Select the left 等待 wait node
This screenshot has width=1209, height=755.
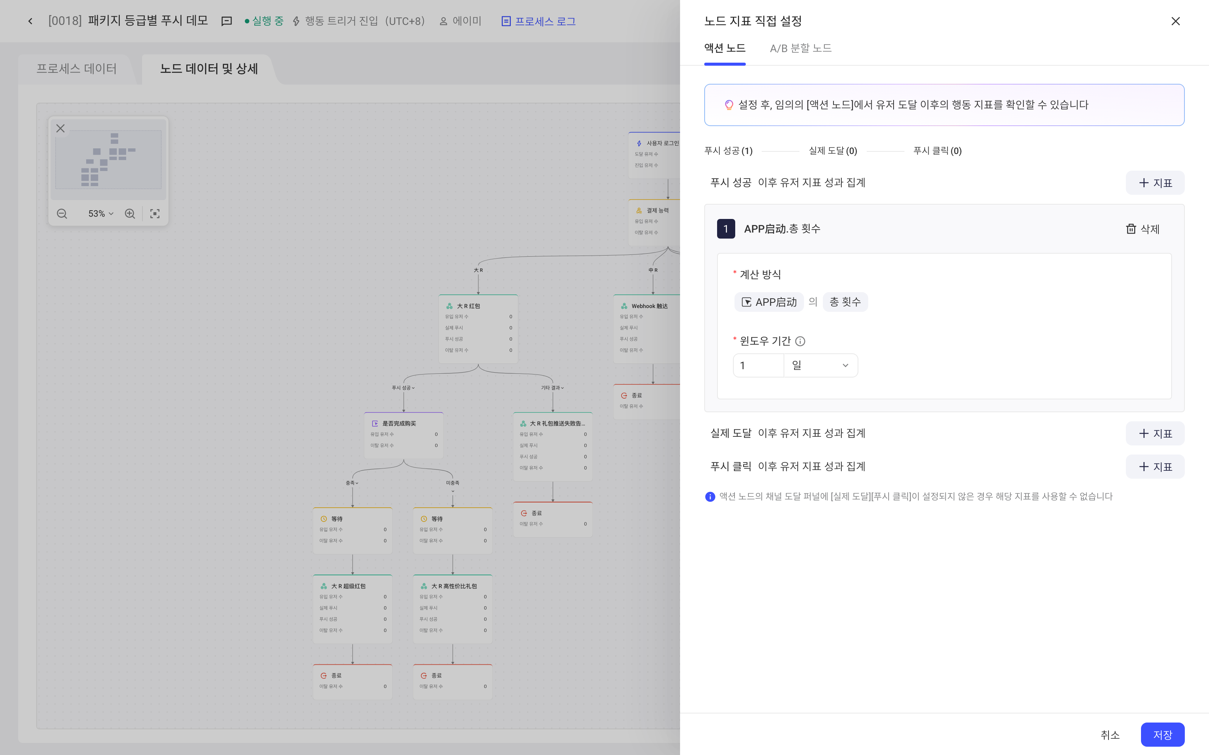[x=352, y=530]
